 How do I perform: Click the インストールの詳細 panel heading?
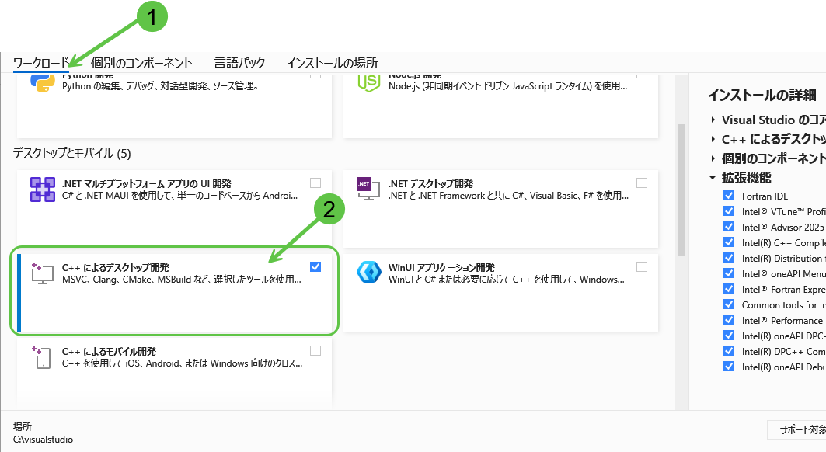click(x=762, y=95)
